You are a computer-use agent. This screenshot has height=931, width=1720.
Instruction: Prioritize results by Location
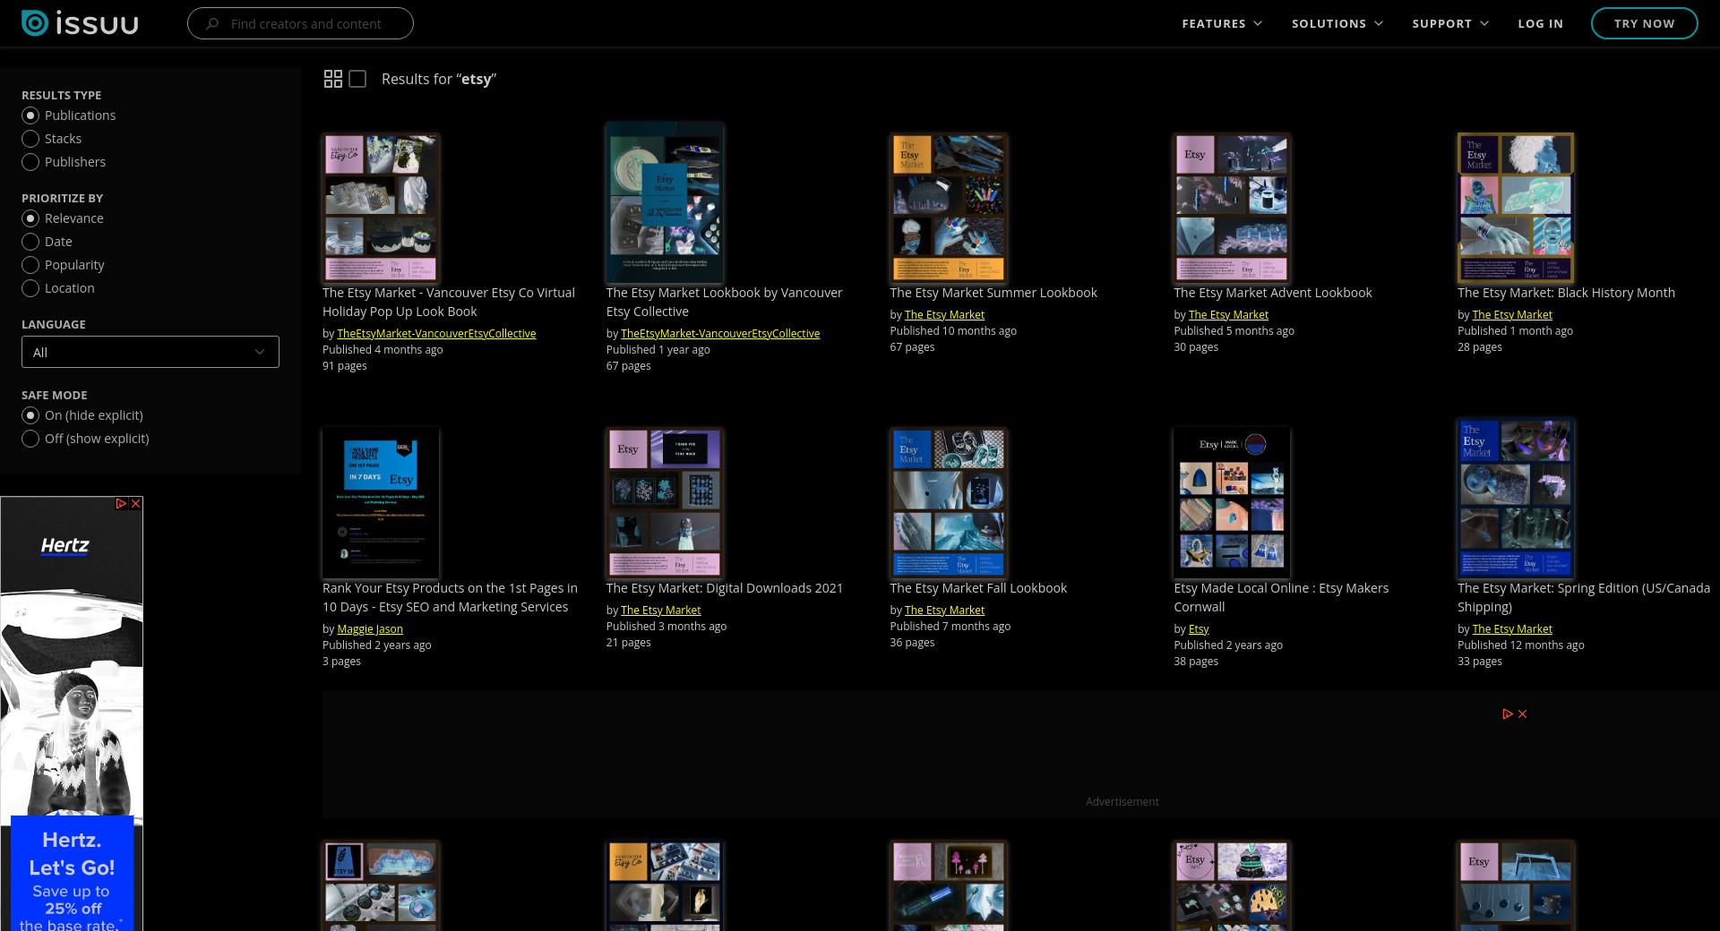58,288
